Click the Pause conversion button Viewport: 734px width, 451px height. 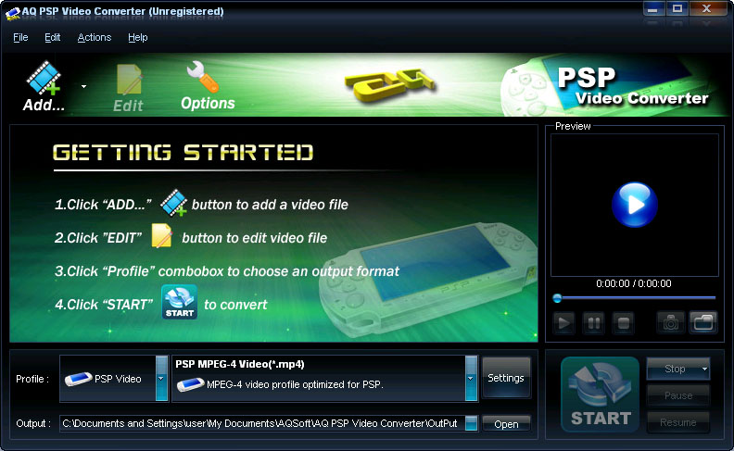click(678, 395)
